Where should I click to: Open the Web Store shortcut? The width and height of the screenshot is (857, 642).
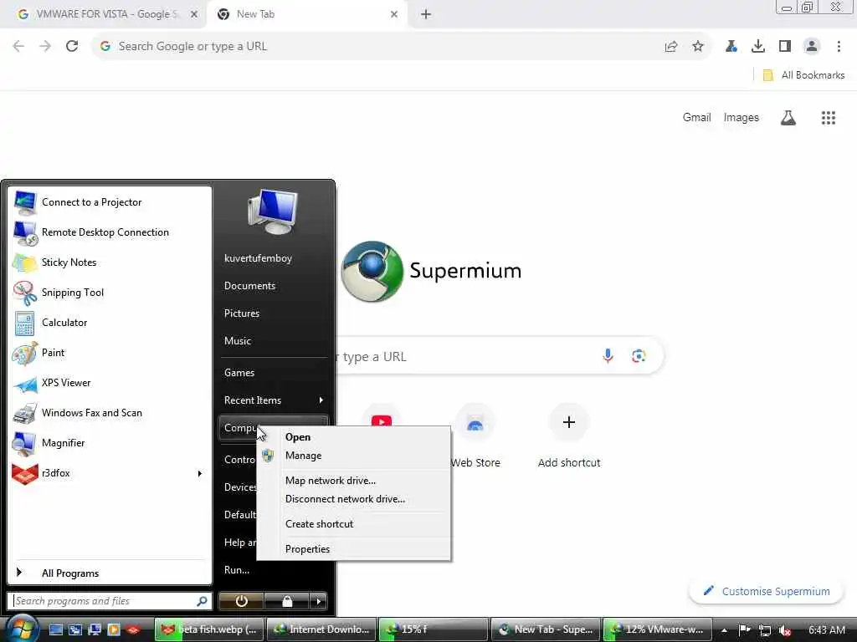click(475, 436)
